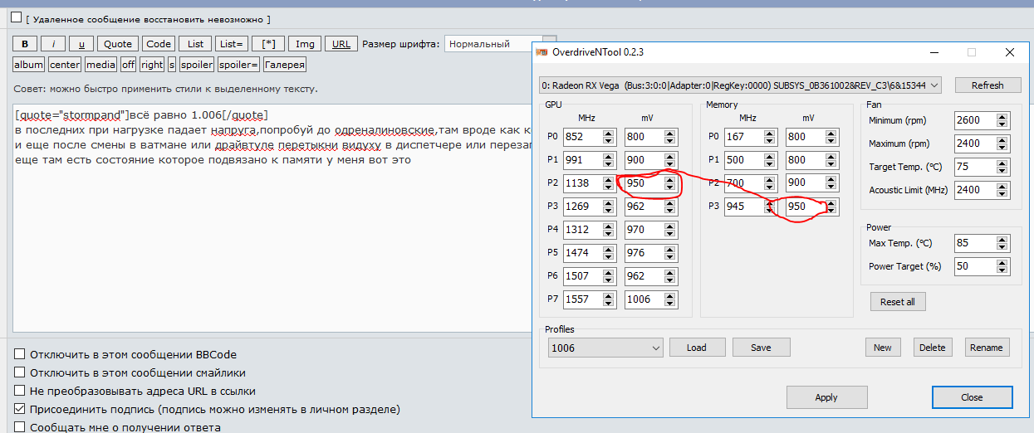
Task: Check the deleted message cannot be restored checkbox
Action: (16, 17)
